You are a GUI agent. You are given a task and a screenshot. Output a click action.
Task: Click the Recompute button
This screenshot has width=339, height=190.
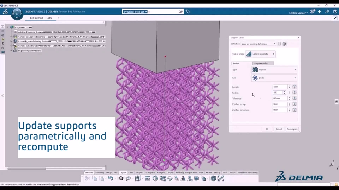(292, 129)
